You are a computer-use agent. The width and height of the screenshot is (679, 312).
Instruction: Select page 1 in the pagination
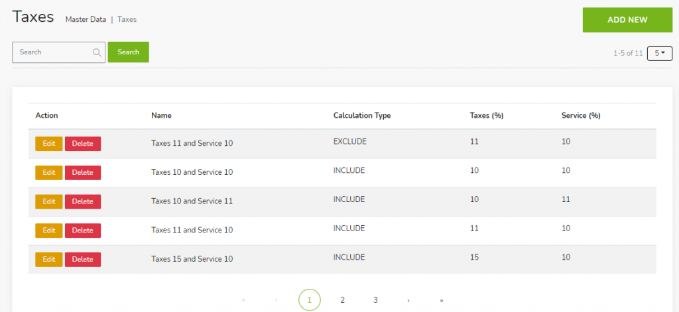(x=309, y=300)
